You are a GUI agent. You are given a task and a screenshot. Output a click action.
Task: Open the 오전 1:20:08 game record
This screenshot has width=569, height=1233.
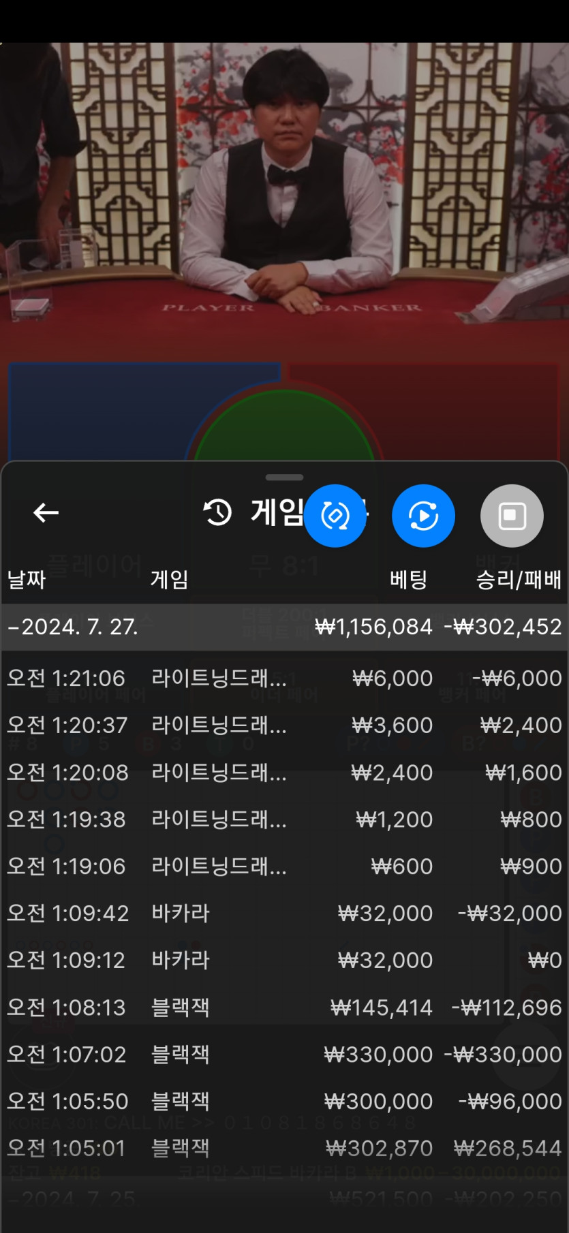pos(284,772)
